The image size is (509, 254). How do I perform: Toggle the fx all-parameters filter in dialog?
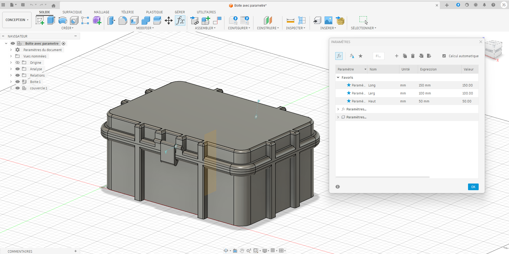339,56
